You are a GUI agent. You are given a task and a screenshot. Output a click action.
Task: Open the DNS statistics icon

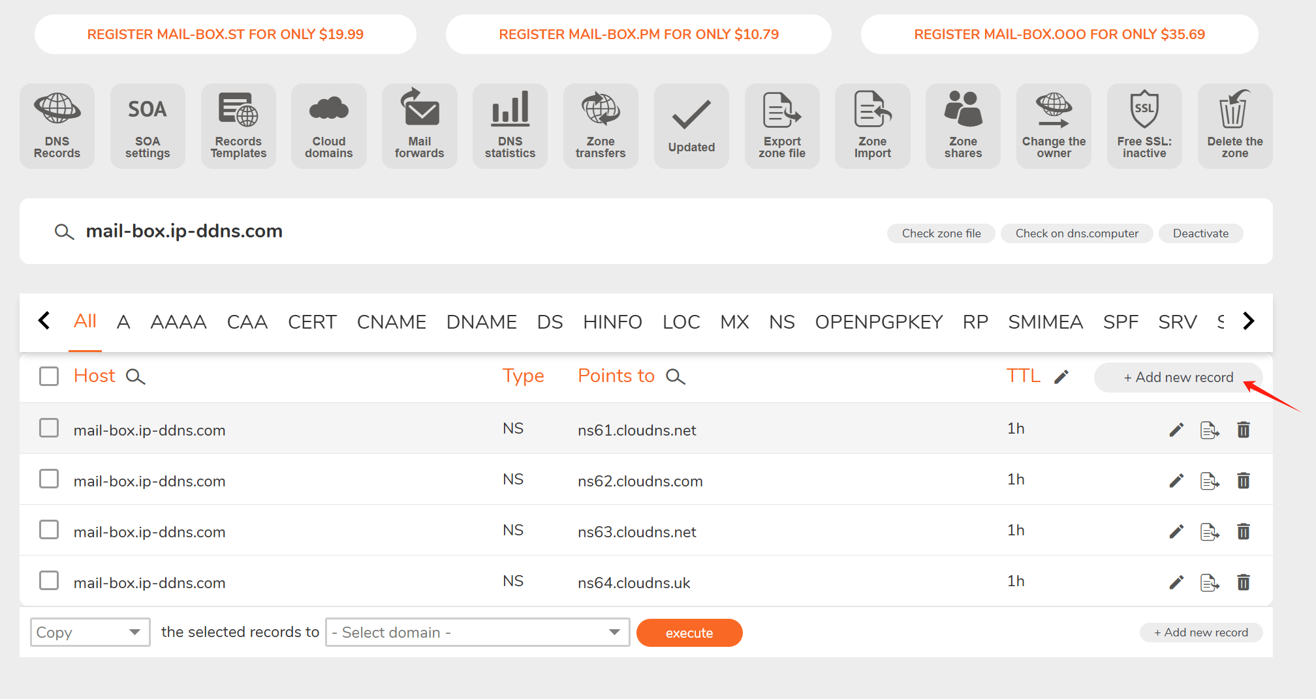coord(510,126)
